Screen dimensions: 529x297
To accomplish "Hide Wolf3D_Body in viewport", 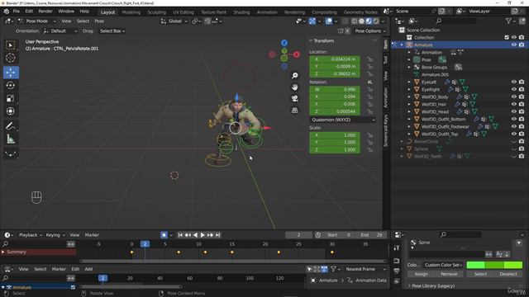I will point(514,97).
